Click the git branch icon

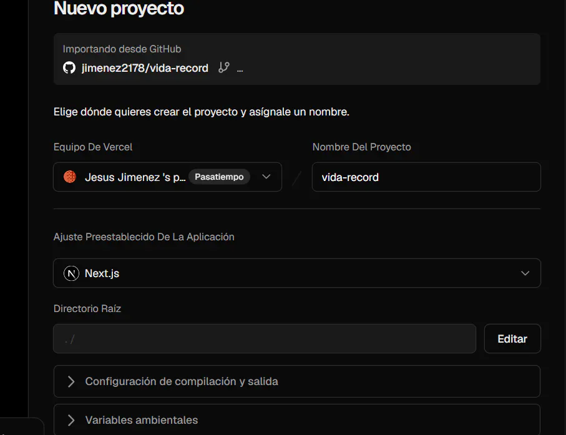224,67
